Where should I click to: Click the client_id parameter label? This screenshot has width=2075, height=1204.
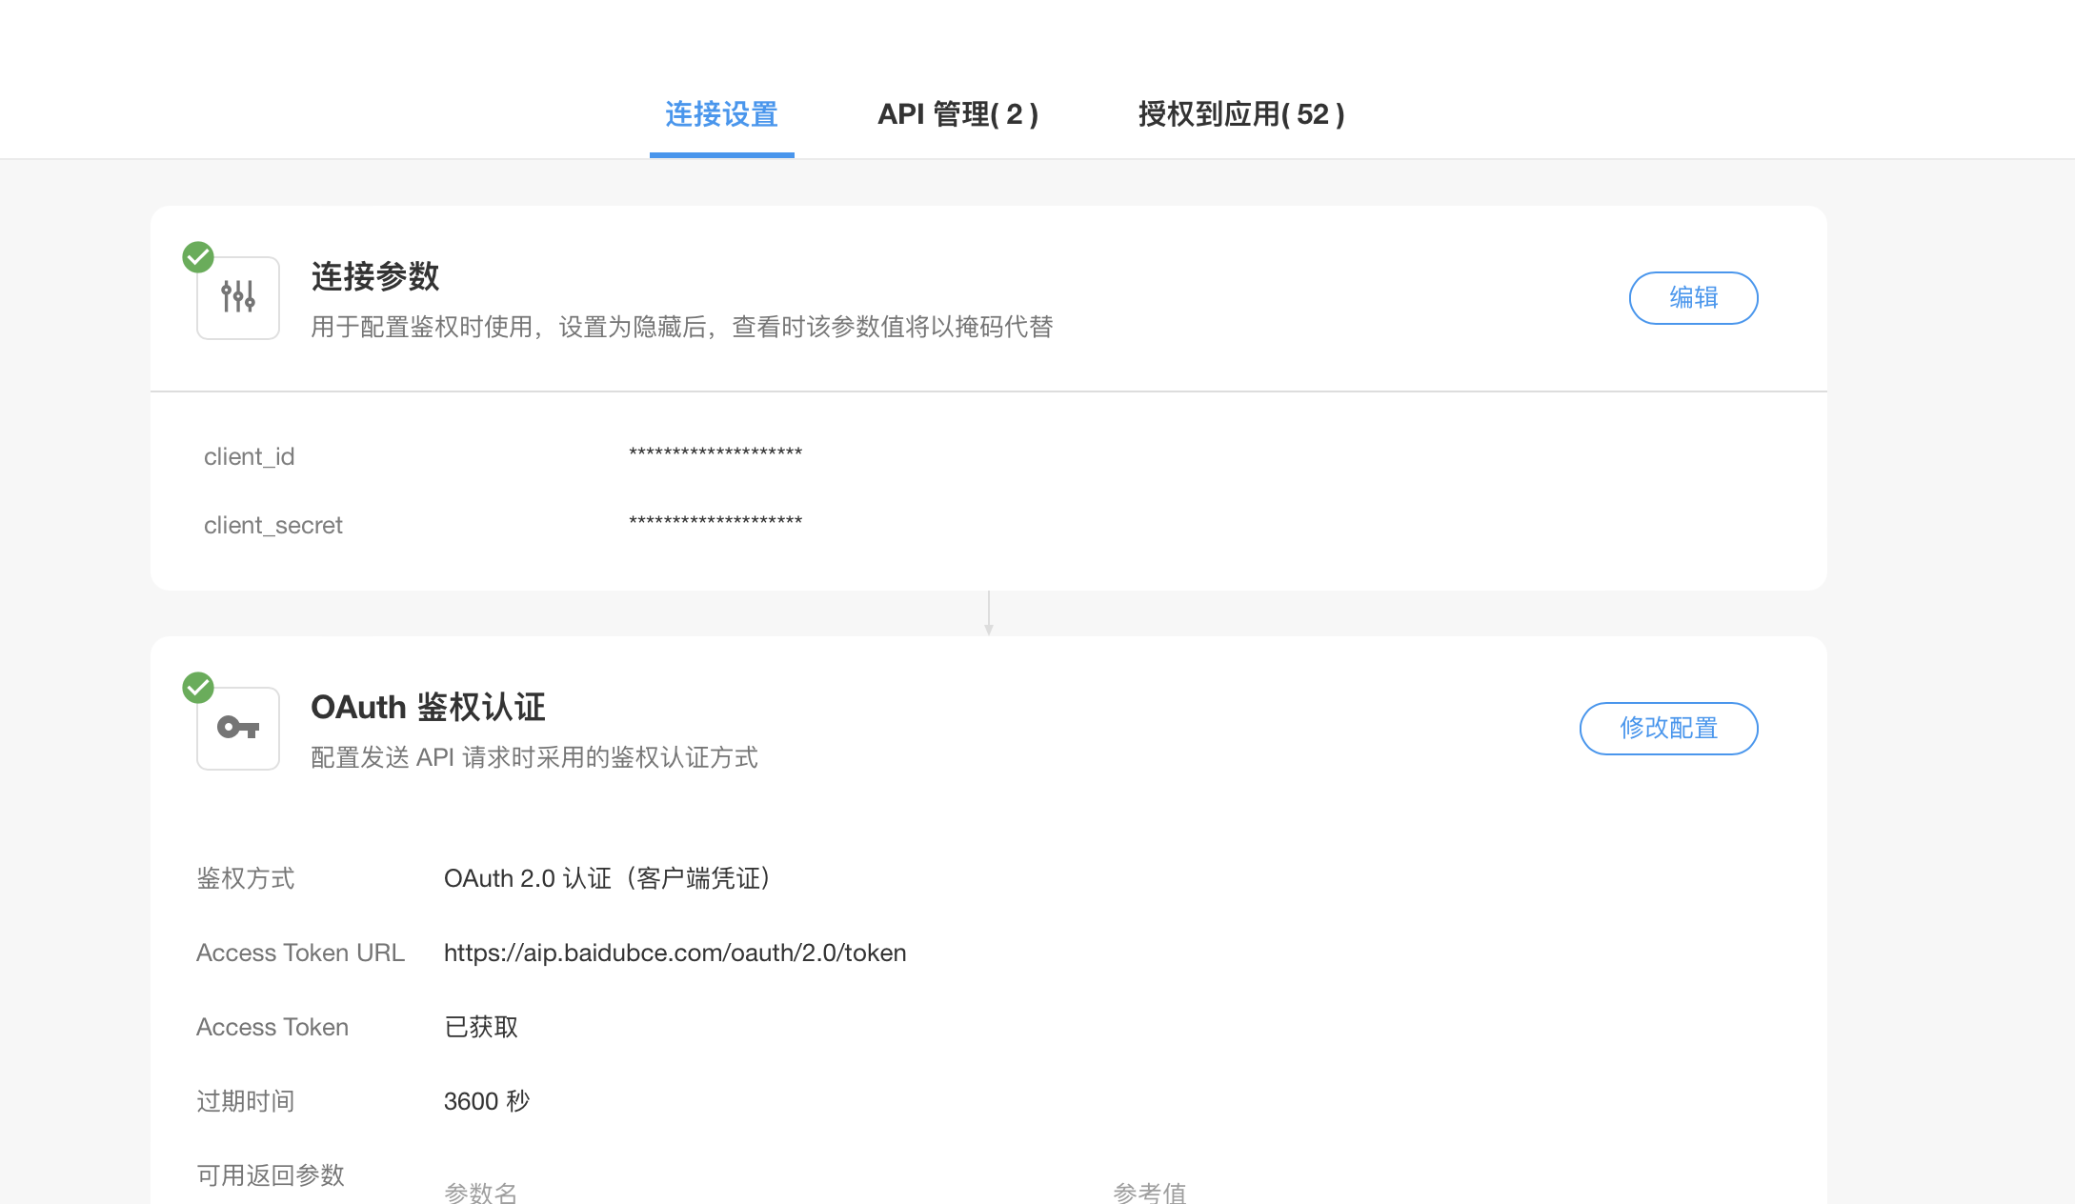(249, 456)
